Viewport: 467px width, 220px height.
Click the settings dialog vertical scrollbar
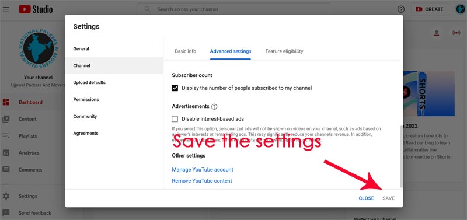[x=401, y=156]
